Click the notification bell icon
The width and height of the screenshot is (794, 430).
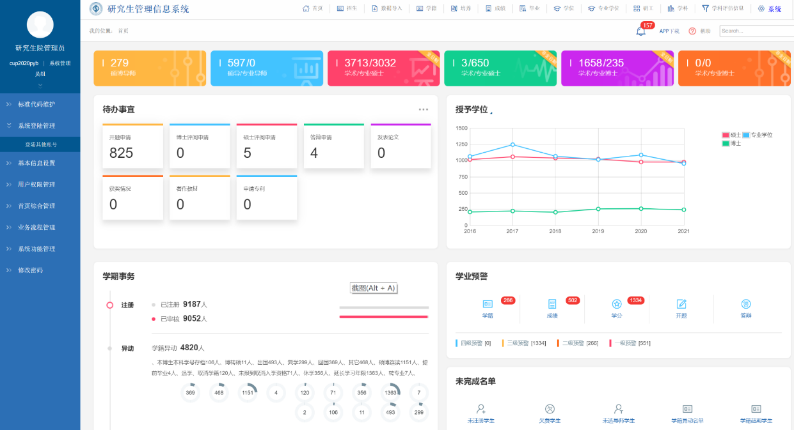coord(640,31)
